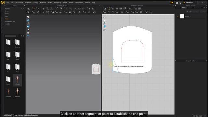Select Hanger in Library favorites list
This screenshot has height=117, width=208.
[x=6, y=14]
